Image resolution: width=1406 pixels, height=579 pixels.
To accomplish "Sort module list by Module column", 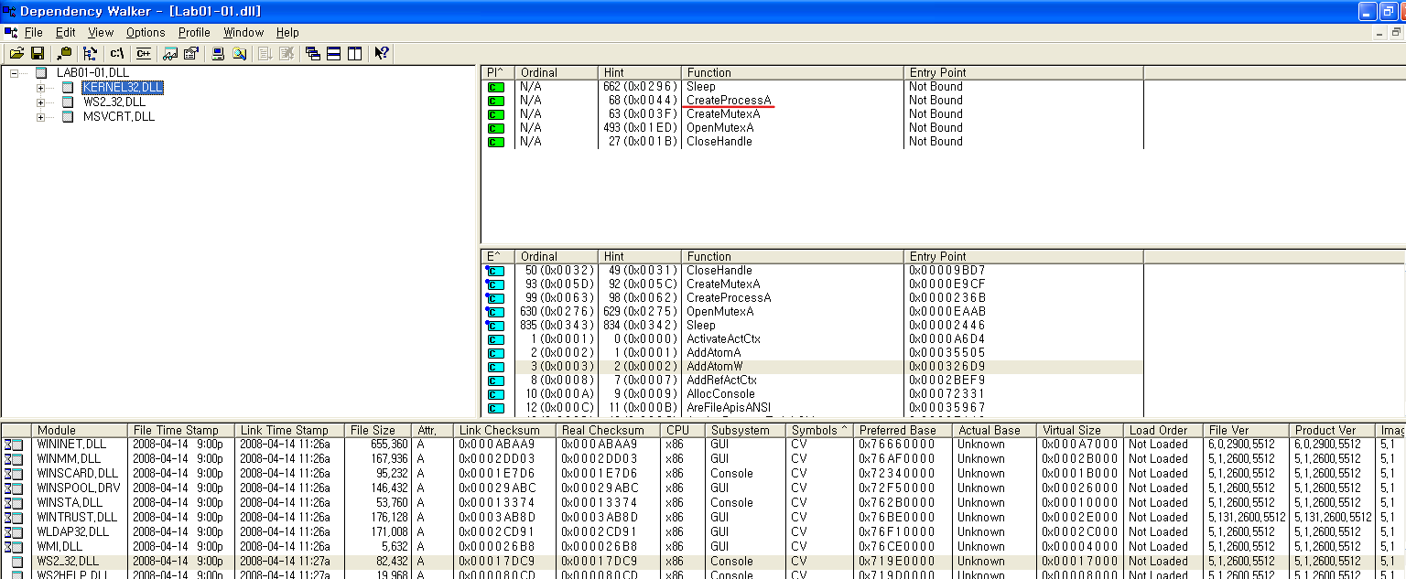I will tap(80, 430).
